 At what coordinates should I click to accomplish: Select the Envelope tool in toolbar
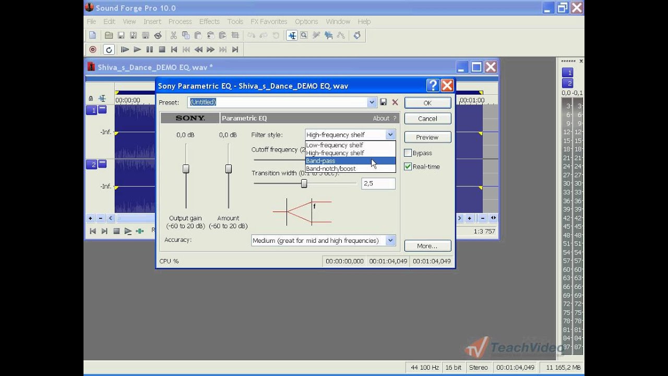341,36
